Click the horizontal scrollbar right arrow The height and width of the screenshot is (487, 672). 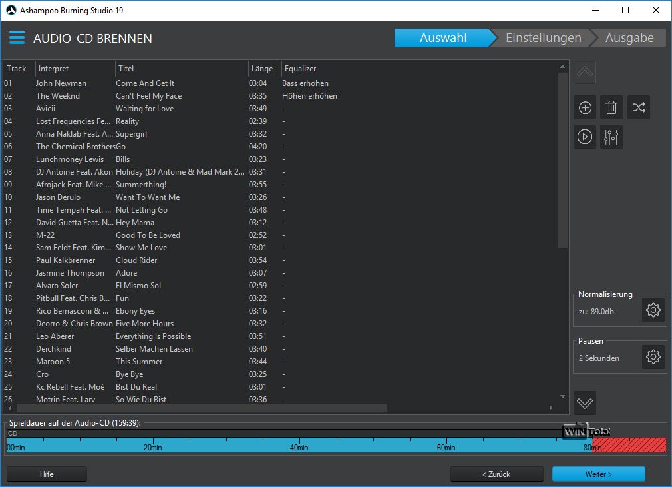pyautogui.click(x=551, y=408)
